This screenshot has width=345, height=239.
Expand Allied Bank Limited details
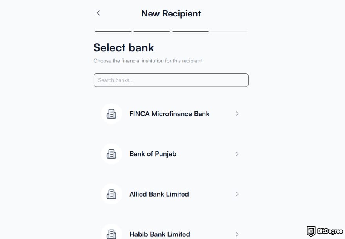click(x=237, y=194)
